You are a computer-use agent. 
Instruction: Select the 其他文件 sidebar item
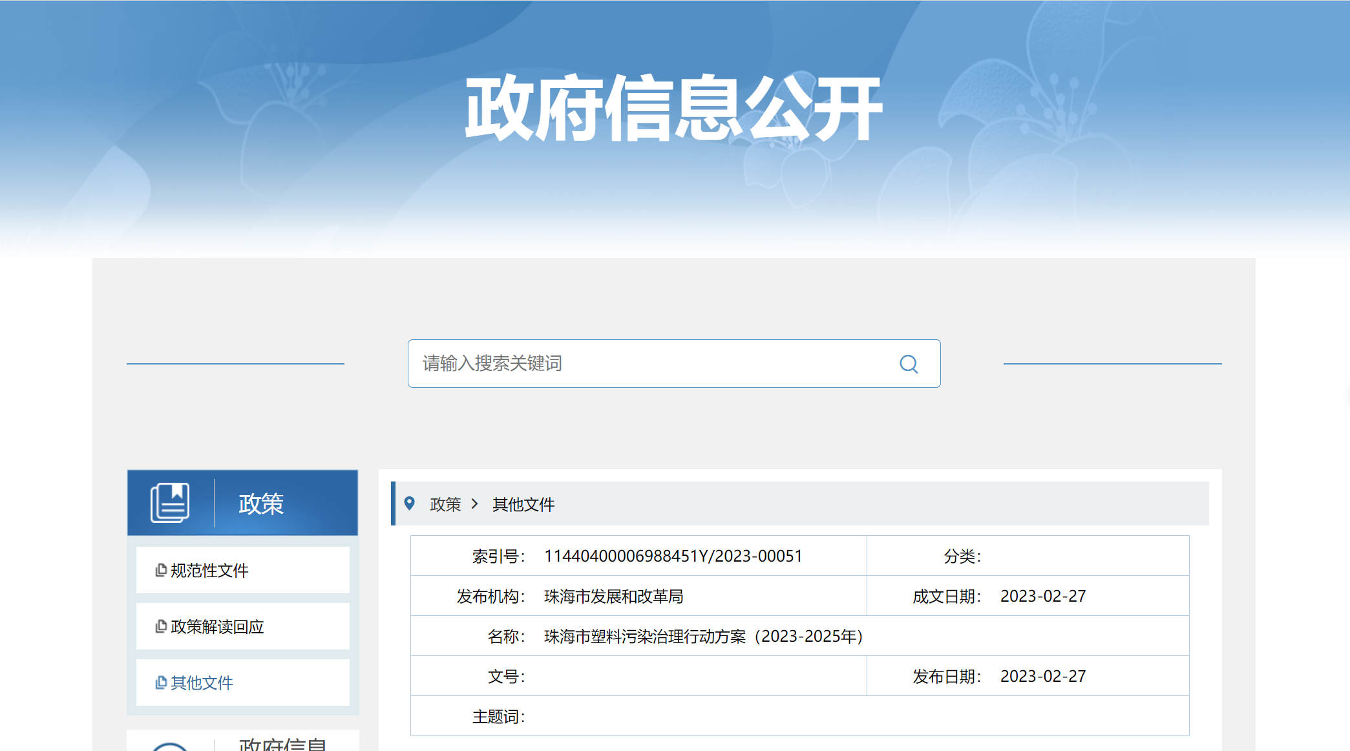tap(202, 682)
